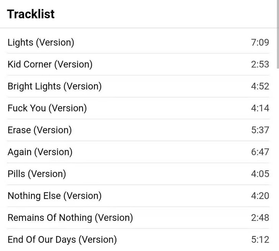Play the track Lights (Version)
Image resolution: width=279 pixels, height=251 pixels.
tap(41, 42)
